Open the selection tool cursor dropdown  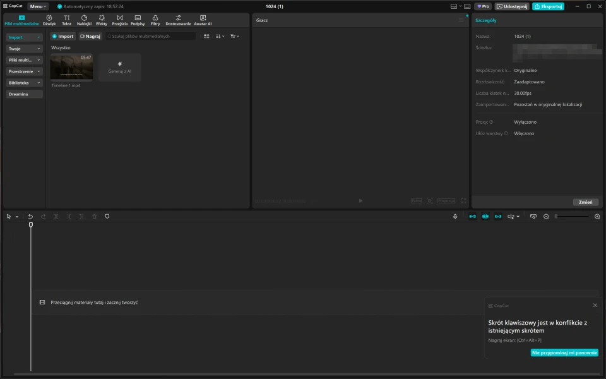17,217
